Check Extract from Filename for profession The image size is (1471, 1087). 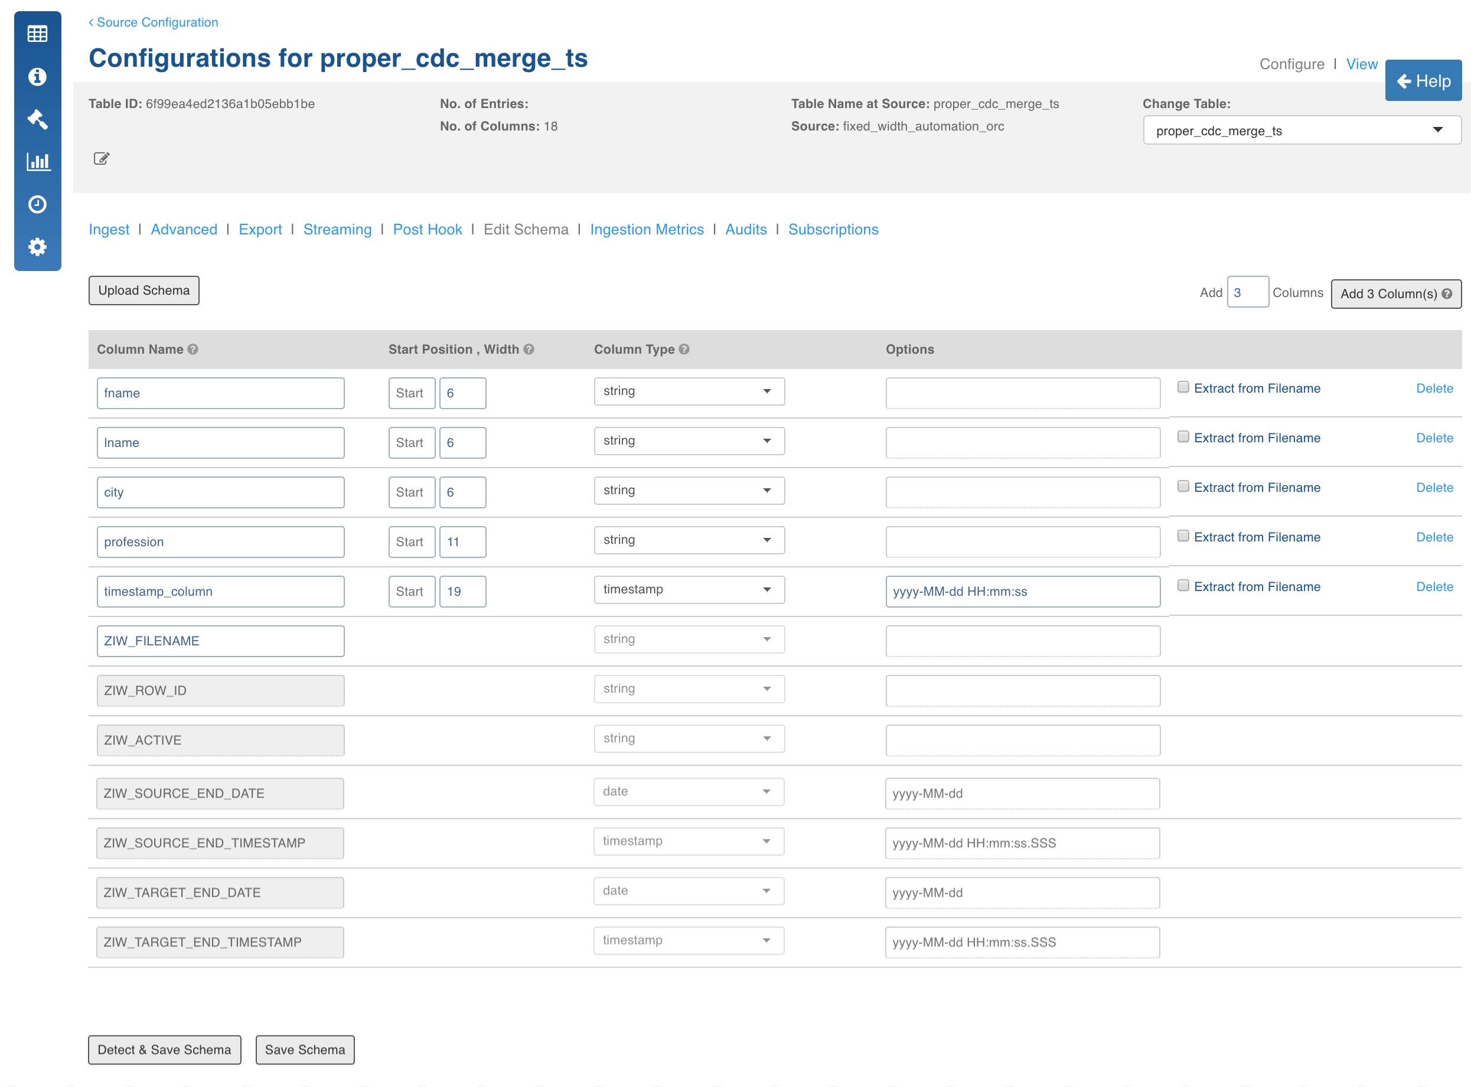pos(1183,536)
